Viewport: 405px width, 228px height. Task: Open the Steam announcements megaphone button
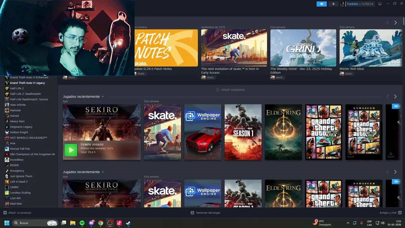321,4
